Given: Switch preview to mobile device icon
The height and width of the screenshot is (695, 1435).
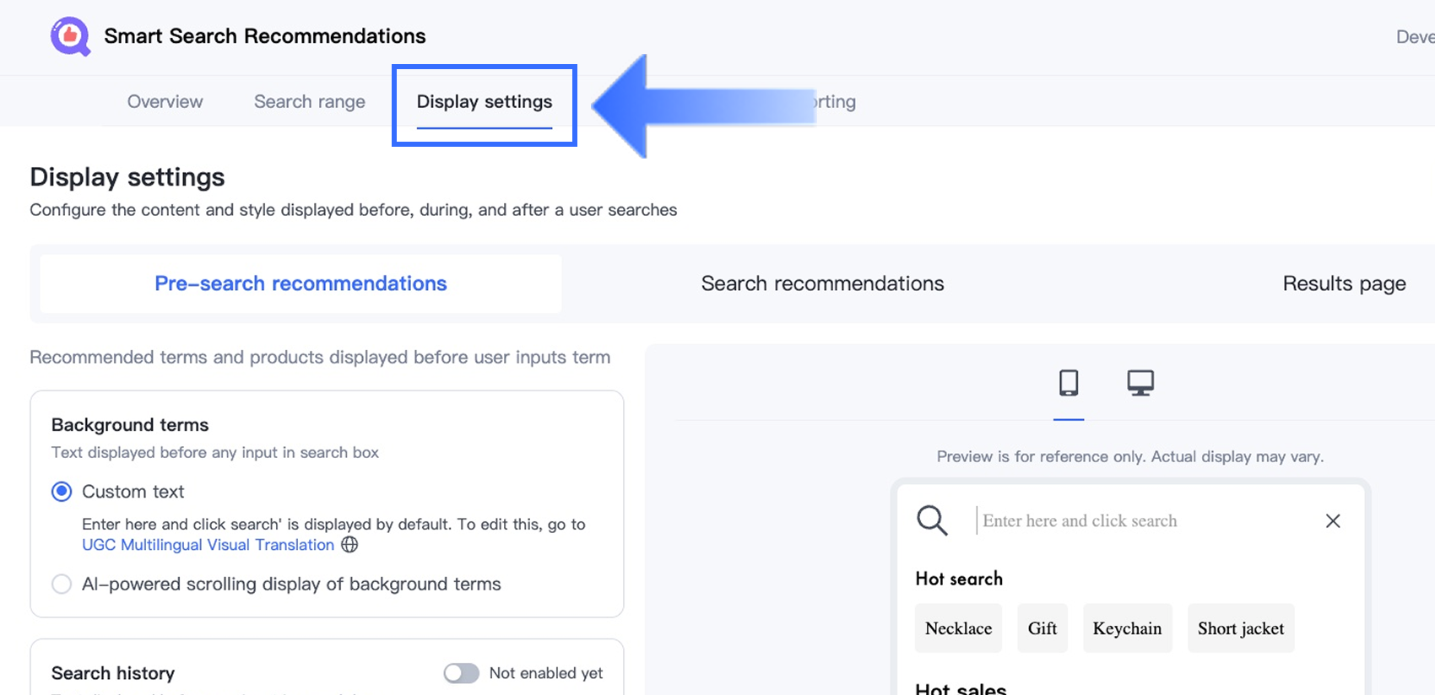Looking at the screenshot, I should pos(1069,383).
